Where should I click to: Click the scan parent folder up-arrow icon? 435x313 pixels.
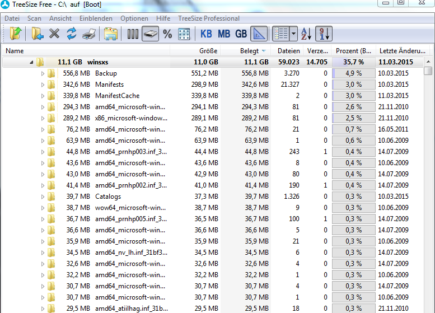point(16,34)
